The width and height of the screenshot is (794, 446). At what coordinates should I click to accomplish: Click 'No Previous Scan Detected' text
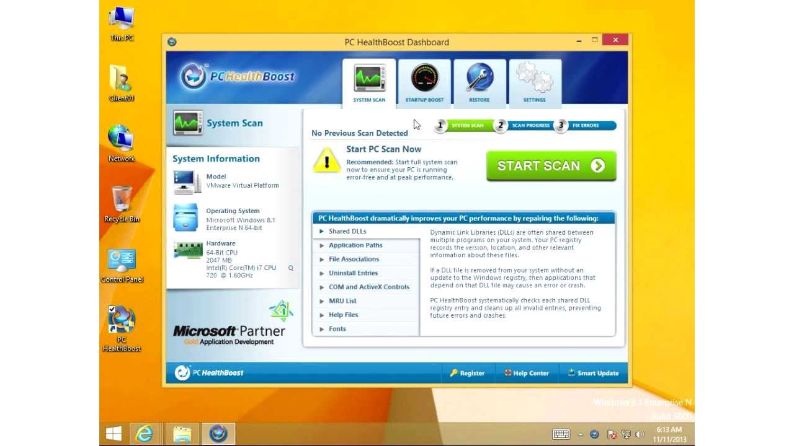[x=360, y=133]
